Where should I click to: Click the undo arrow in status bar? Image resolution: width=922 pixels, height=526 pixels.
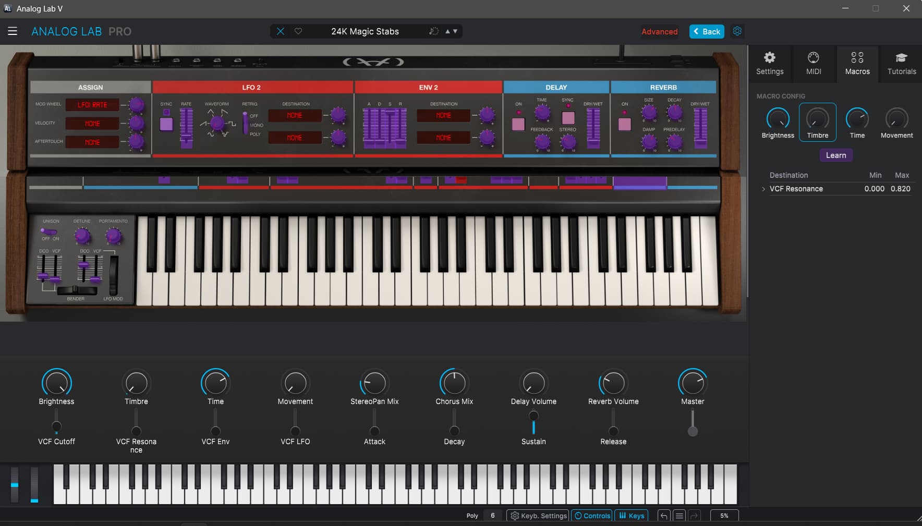click(663, 516)
